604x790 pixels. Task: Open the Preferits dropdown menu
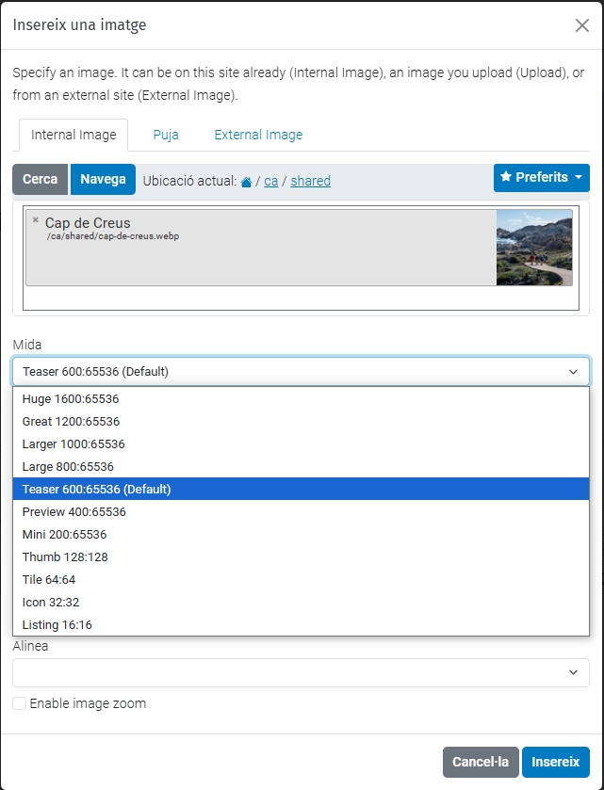click(x=541, y=177)
